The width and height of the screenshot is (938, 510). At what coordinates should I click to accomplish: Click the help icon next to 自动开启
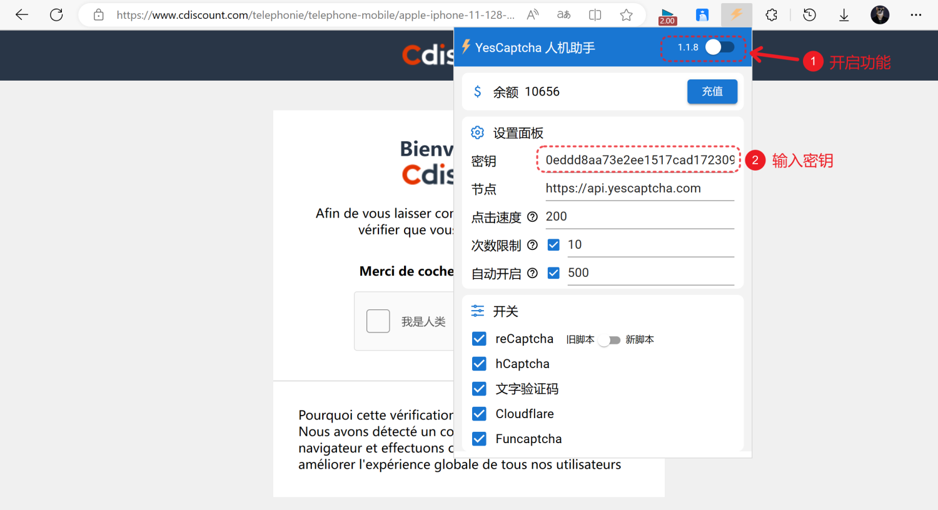click(x=532, y=273)
